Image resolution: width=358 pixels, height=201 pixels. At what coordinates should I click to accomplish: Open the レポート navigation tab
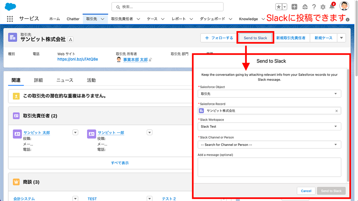tap(179, 19)
